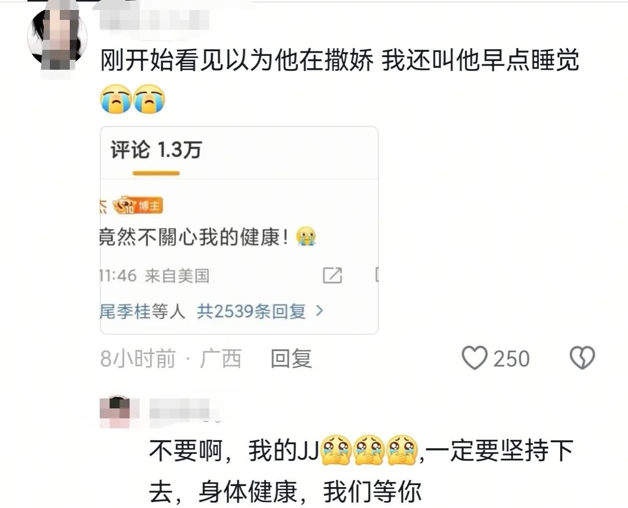Open the reply commenter's small avatar

pyautogui.click(x=116, y=412)
